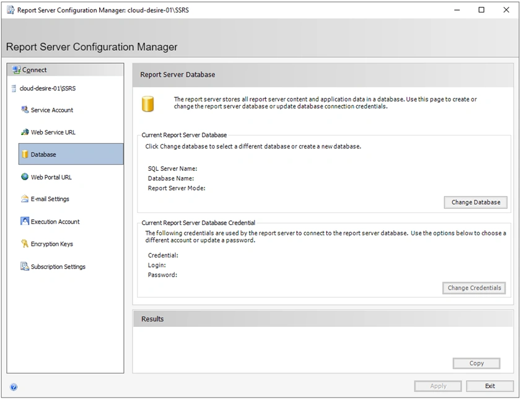The height and width of the screenshot is (400, 521).
Task: Click the Credential label
Action: tap(163, 256)
